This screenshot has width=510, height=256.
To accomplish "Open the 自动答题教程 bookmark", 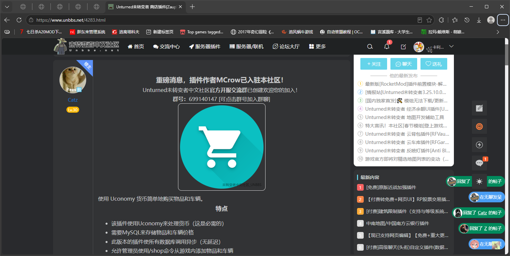I will (x=341, y=32).
